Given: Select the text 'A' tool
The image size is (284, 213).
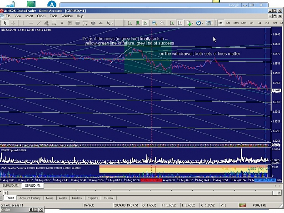Looking at the screenshot, I should (62, 23).
